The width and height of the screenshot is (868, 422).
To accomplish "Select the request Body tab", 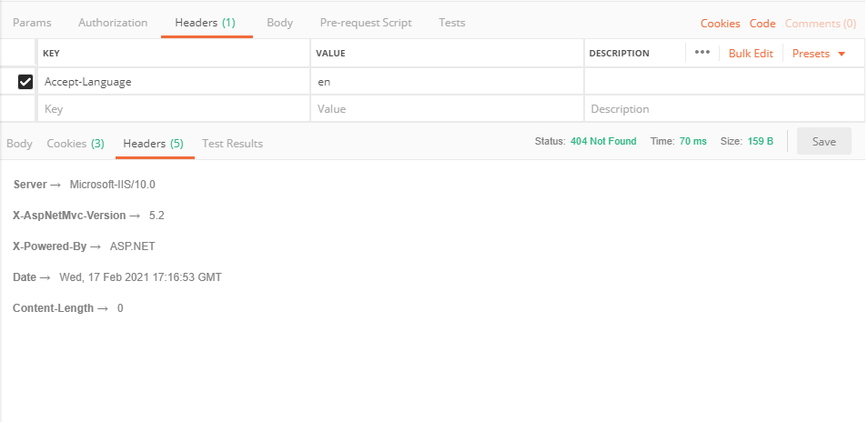I will click(279, 22).
